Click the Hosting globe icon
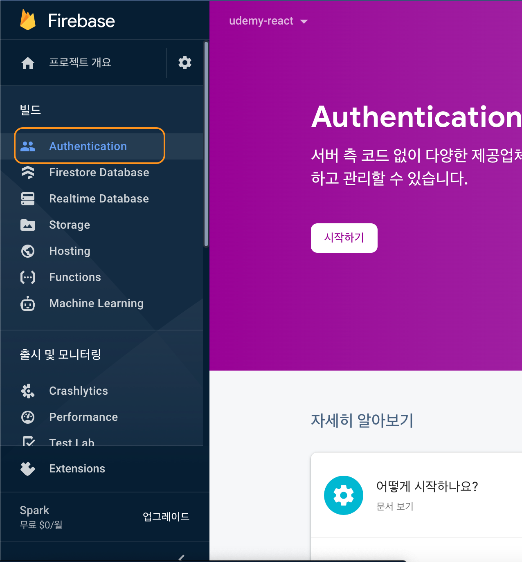The width and height of the screenshot is (522, 562). pos(28,251)
